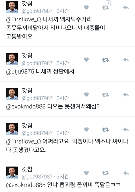Open profile picture of the first tweet
This screenshot has height=192, width=135.
click(12, 7)
